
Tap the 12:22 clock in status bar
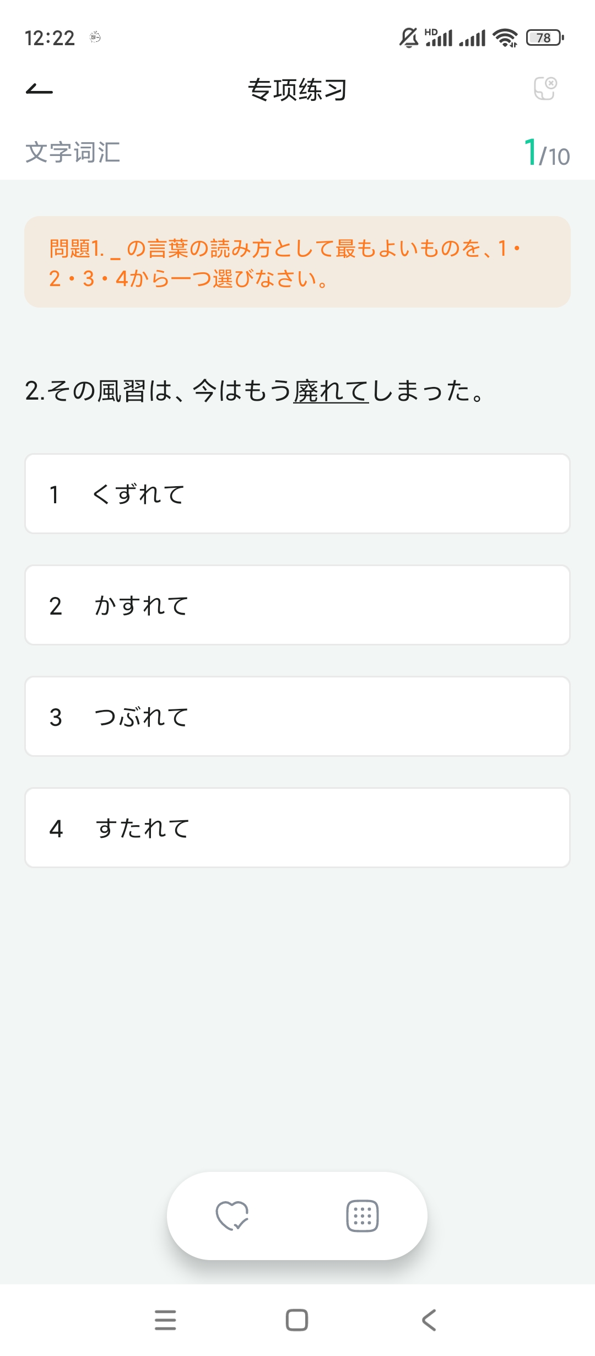(50, 38)
